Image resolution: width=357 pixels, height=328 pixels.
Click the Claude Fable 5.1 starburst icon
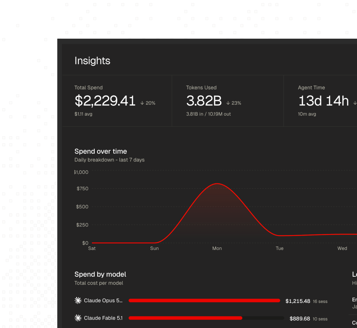78,318
